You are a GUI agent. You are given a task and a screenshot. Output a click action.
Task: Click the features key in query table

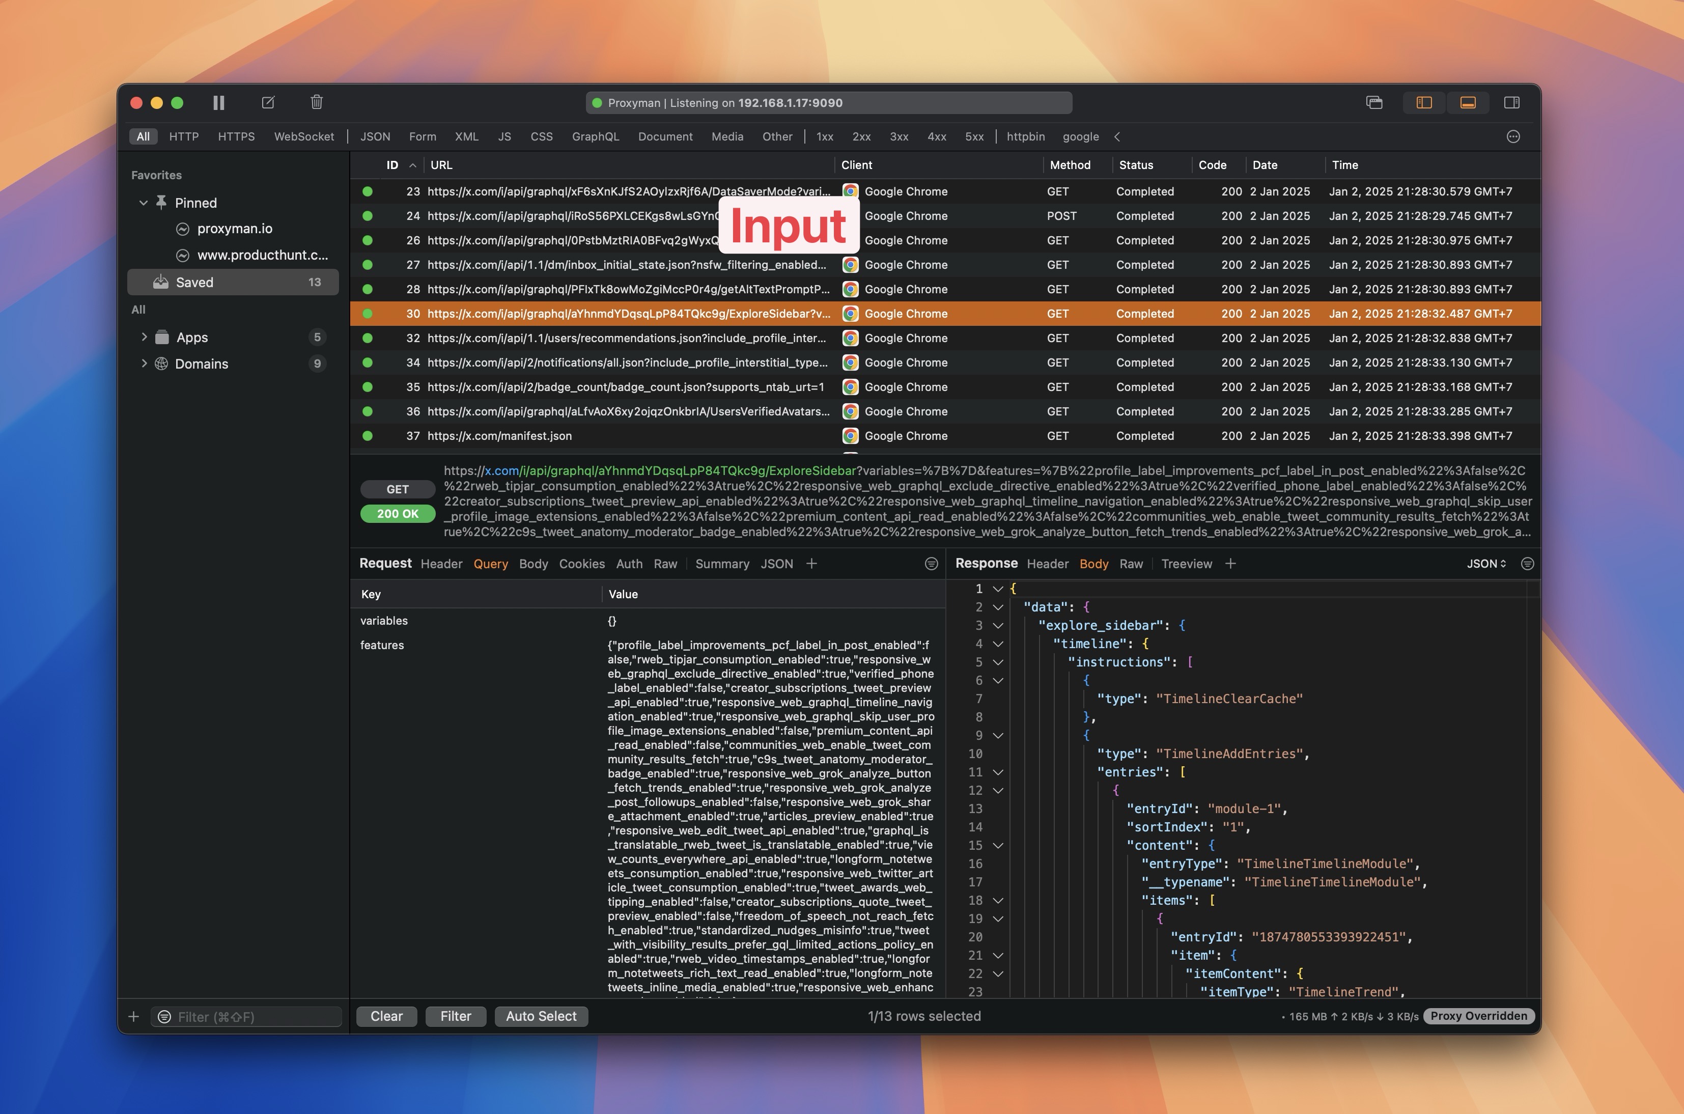pos(382,645)
